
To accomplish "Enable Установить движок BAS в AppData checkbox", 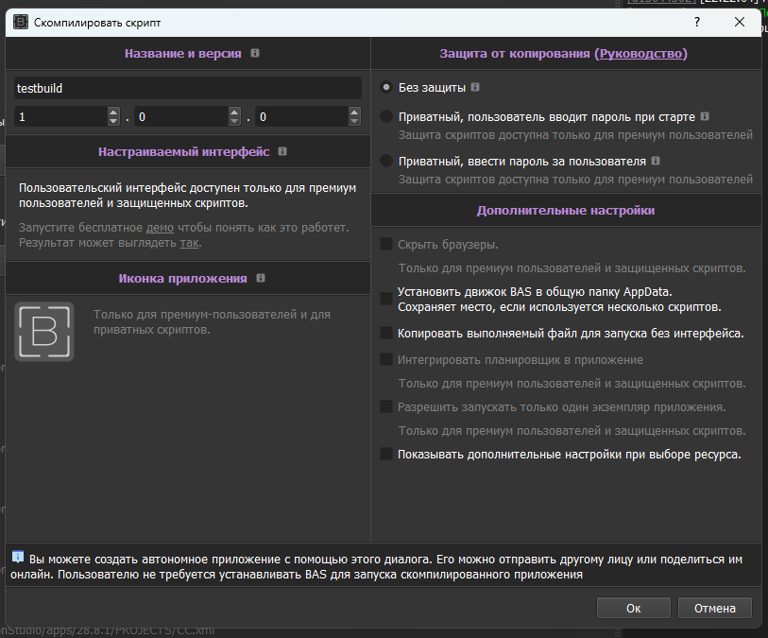I will 386,299.
